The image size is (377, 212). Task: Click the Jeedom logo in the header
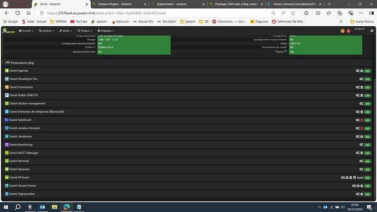tap(8, 31)
